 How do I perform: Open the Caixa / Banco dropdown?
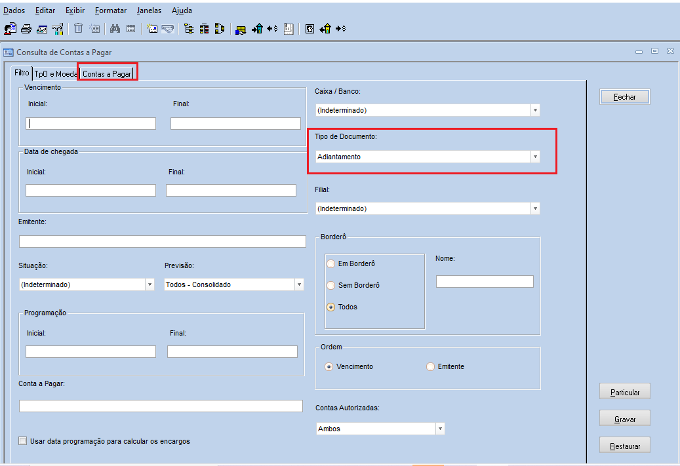click(535, 110)
